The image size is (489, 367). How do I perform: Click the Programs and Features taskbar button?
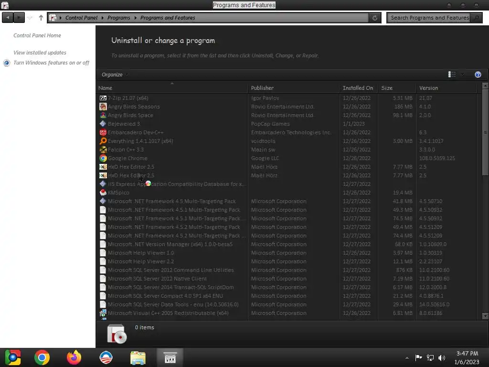[170, 357]
